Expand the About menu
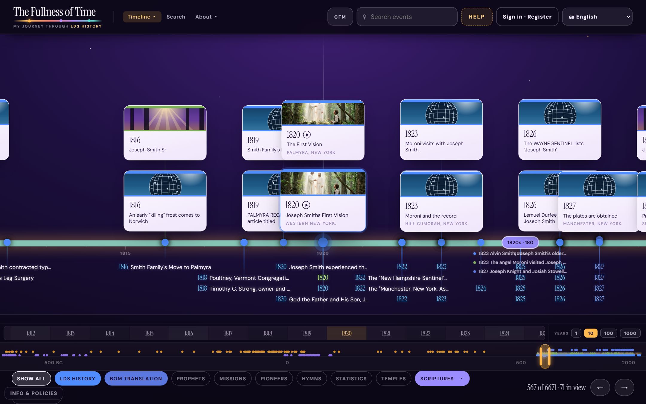 pyautogui.click(x=206, y=17)
